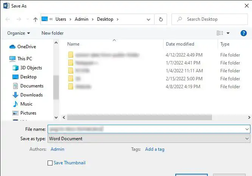Screen dimensions: 252x176
Task: Create a New folder
Action: (53, 33)
